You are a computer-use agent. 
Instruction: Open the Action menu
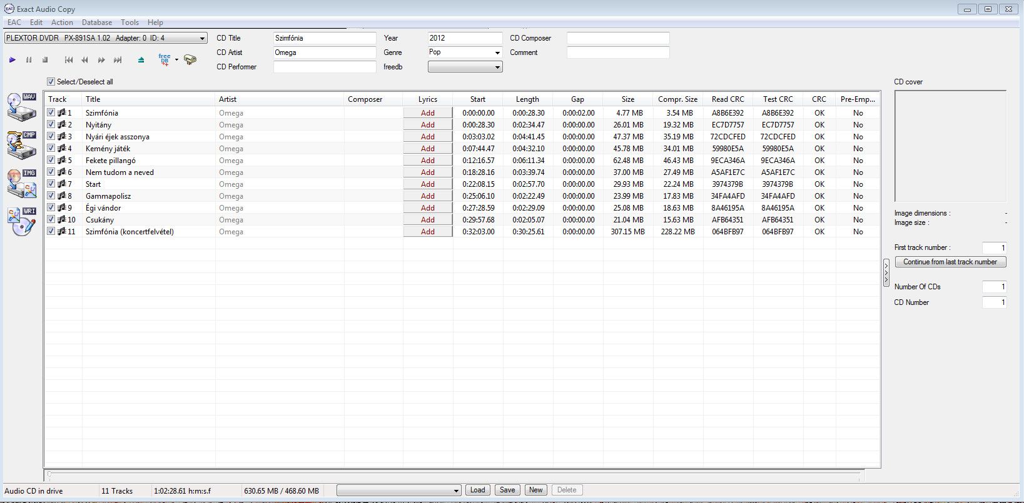point(62,22)
